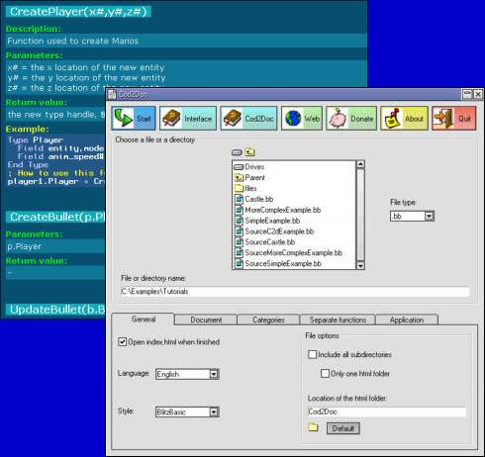Open the About pinned note icon
Screen dimensions: 485x457
coord(392,119)
